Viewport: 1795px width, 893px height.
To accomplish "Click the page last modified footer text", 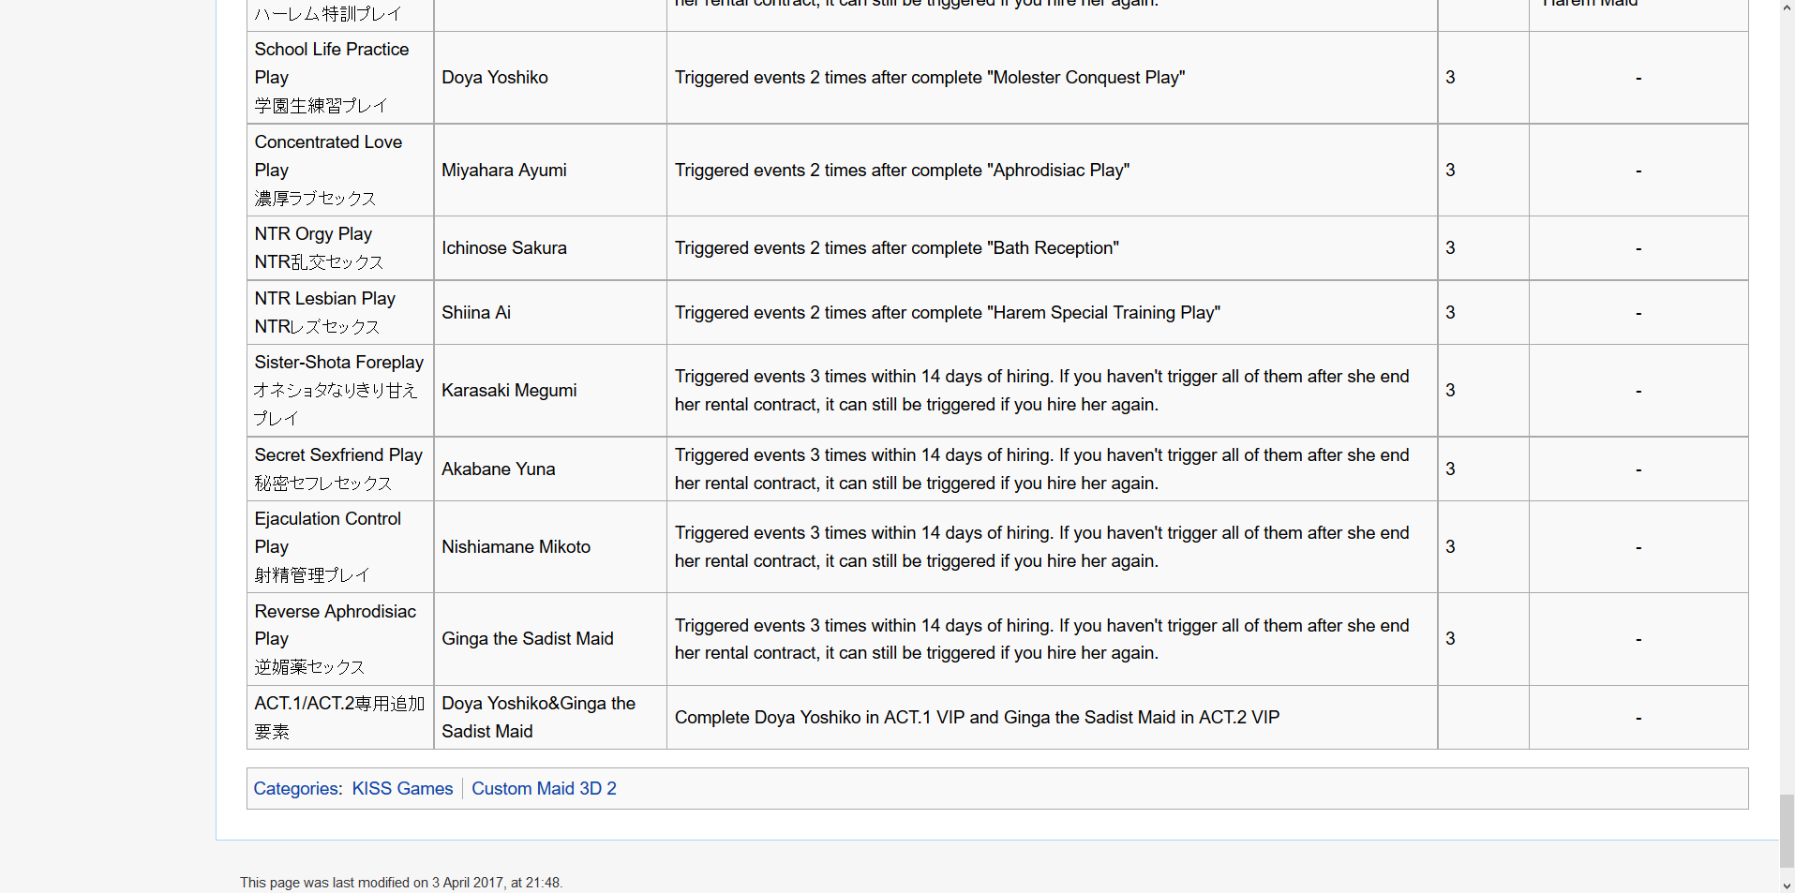I will (x=401, y=883).
